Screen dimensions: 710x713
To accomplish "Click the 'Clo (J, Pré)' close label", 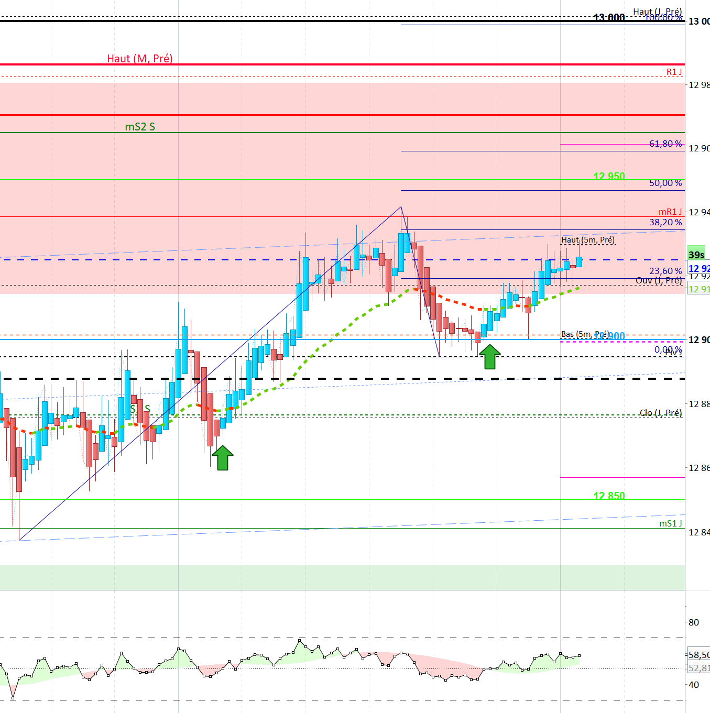I will pyautogui.click(x=661, y=413).
